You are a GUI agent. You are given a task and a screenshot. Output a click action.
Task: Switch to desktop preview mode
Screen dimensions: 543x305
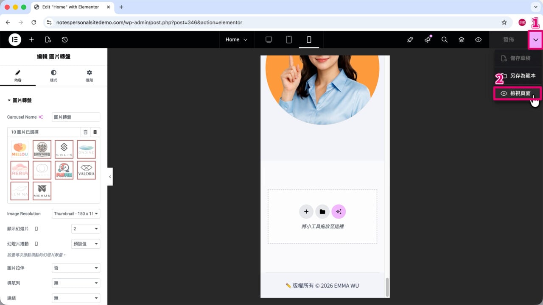[269, 39]
